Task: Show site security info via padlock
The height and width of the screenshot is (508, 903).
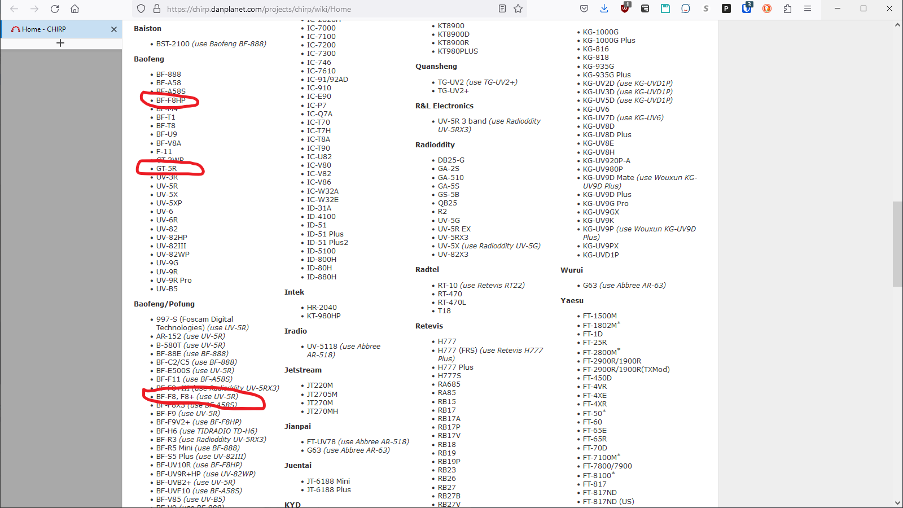Action: pyautogui.click(x=157, y=8)
